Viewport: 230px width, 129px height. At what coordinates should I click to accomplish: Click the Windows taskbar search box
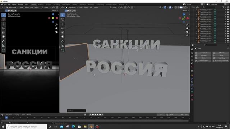pos(26,126)
